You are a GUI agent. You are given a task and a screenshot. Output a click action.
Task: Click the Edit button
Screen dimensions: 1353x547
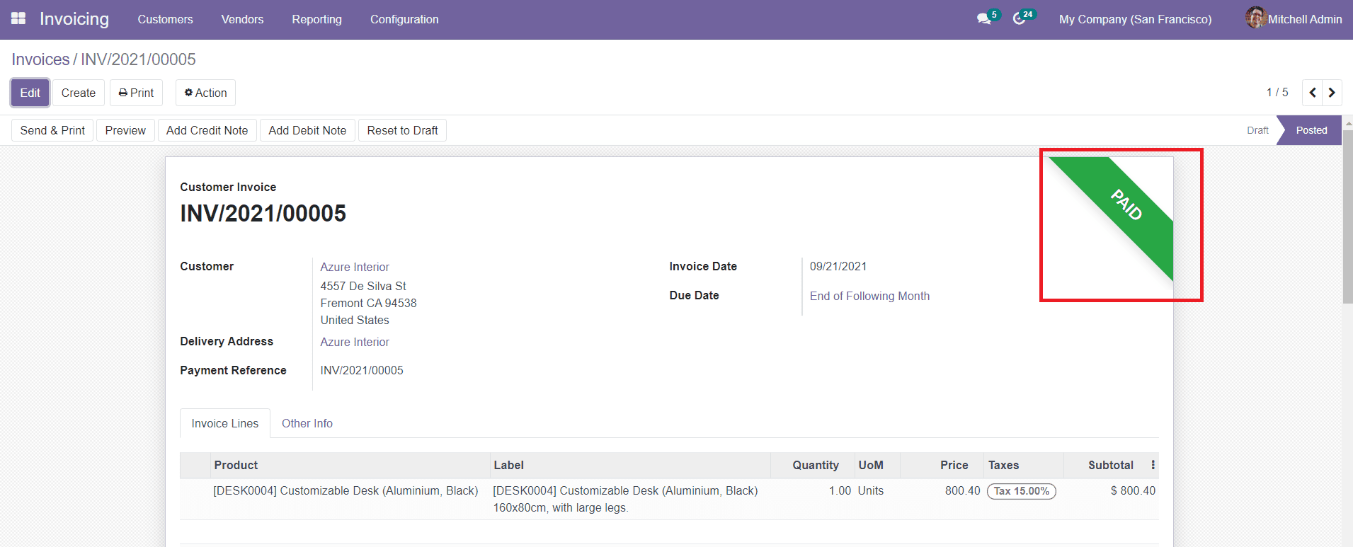click(x=30, y=93)
